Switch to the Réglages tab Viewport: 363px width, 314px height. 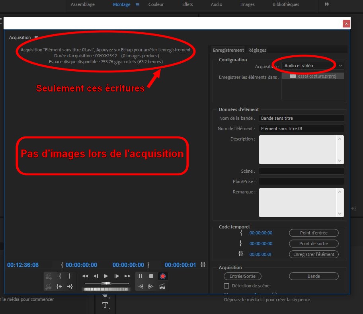tap(257, 50)
